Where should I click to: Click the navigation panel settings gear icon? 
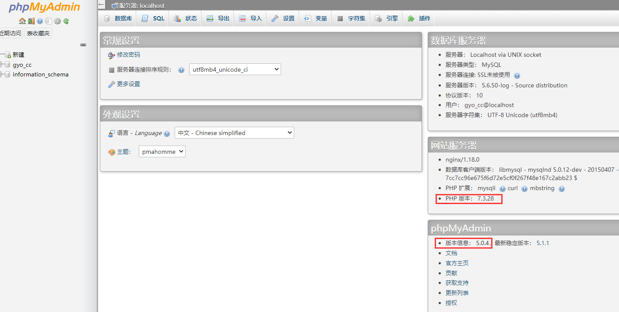pyautogui.click(x=57, y=21)
